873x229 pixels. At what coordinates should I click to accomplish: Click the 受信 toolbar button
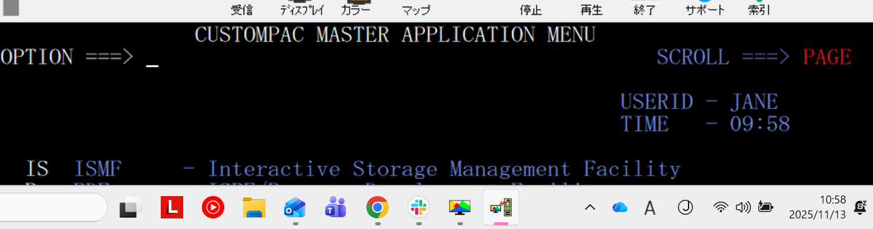pyautogui.click(x=242, y=10)
